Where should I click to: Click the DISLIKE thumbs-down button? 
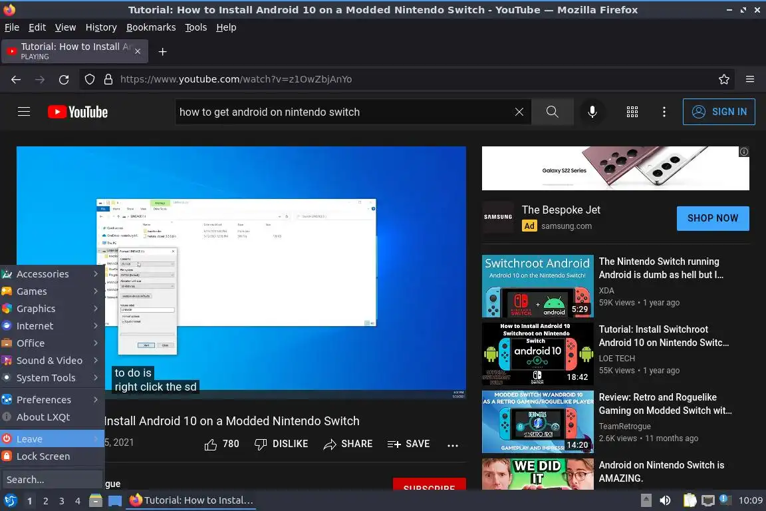click(x=281, y=444)
